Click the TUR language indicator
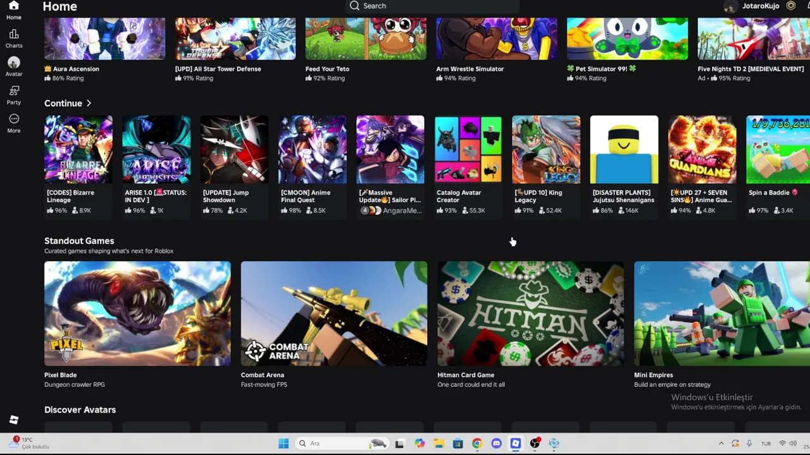 click(766, 444)
